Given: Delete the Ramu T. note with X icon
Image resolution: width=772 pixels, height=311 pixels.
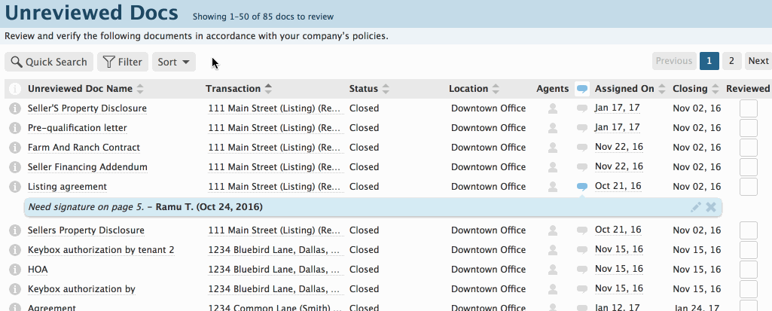Looking at the screenshot, I should [x=711, y=207].
